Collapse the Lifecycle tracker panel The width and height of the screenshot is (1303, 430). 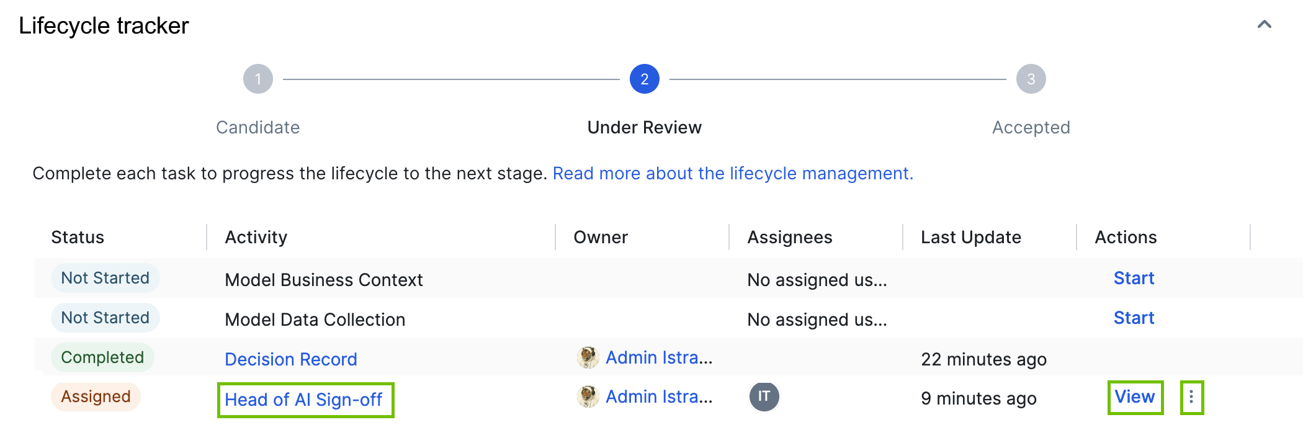[1264, 25]
